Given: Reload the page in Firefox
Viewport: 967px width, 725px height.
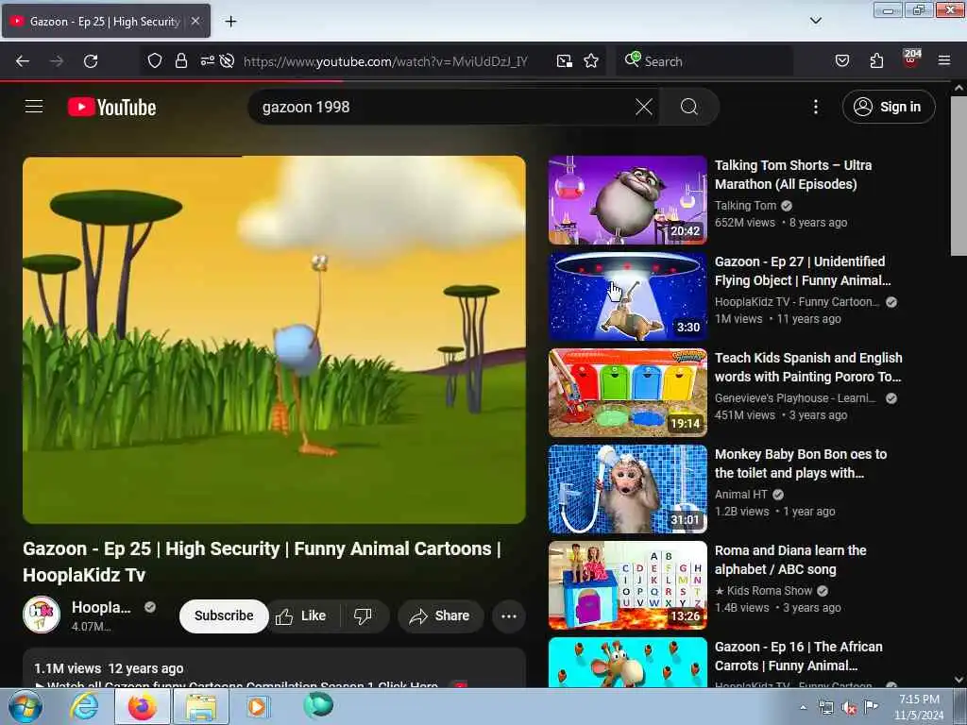Looking at the screenshot, I should pos(91,61).
